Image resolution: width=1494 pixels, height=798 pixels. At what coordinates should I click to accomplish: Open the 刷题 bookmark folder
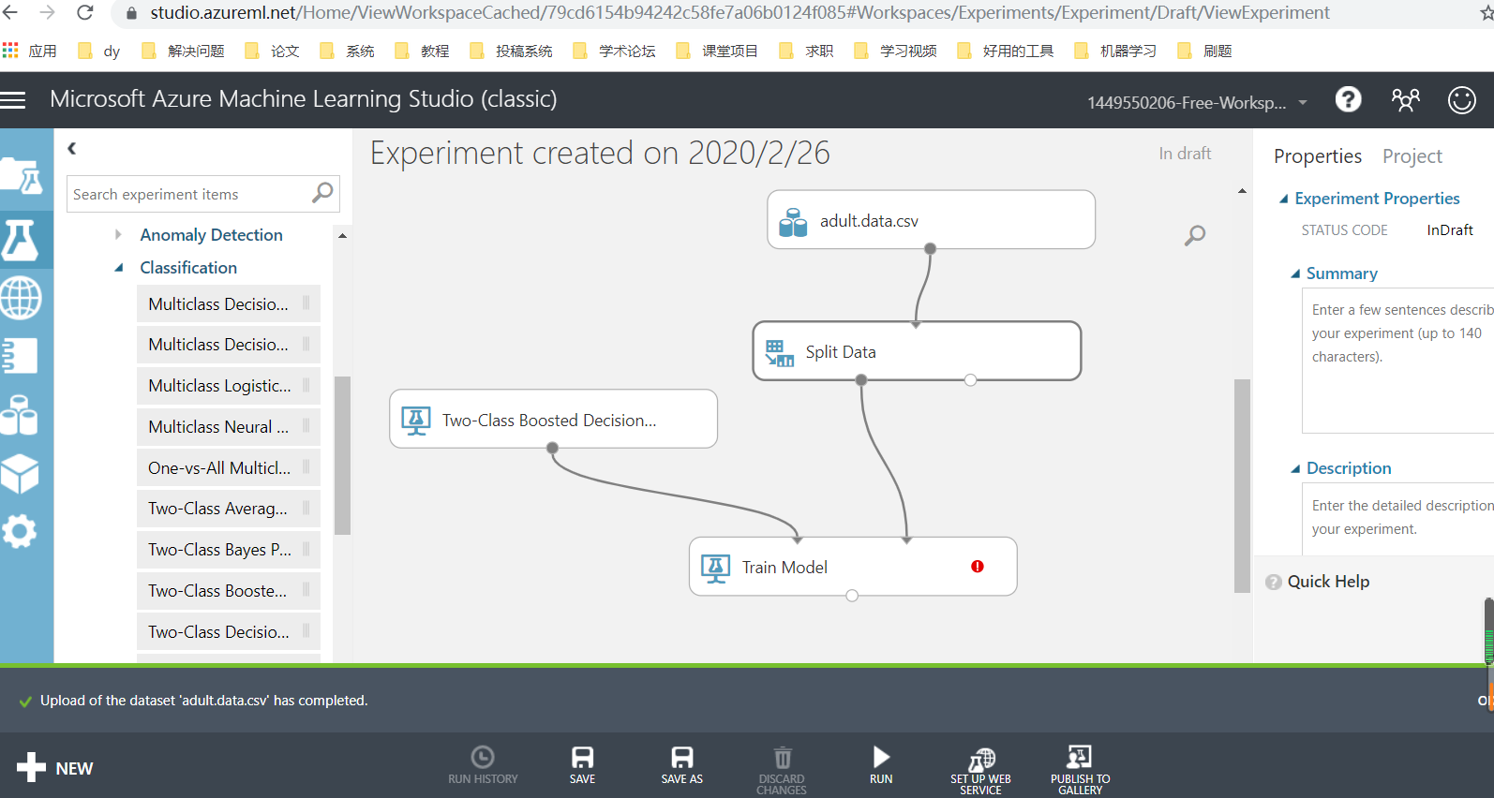coord(1204,51)
